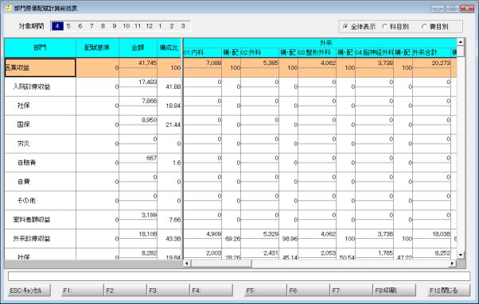Click the F12:閉じる button
This screenshot has height=304, width=479.
point(449,291)
